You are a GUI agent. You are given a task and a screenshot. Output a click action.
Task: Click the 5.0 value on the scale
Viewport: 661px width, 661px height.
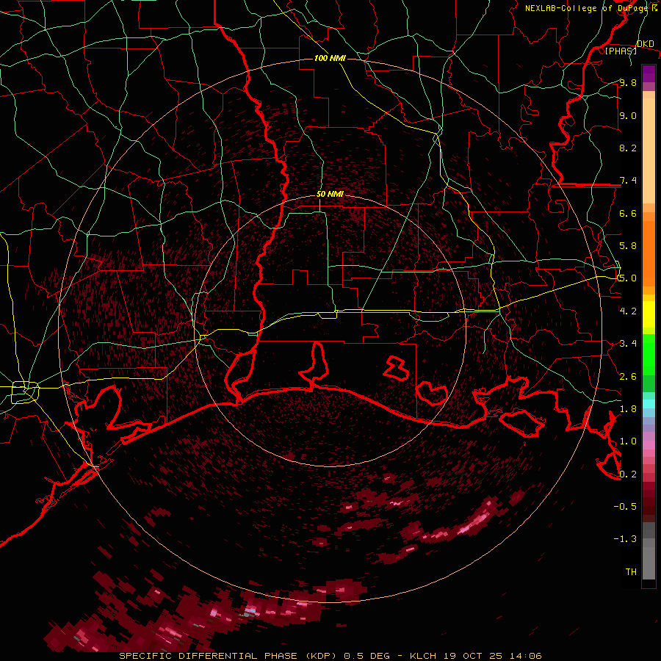tap(628, 278)
